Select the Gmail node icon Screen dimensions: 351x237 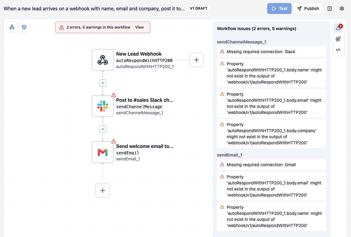click(102, 152)
